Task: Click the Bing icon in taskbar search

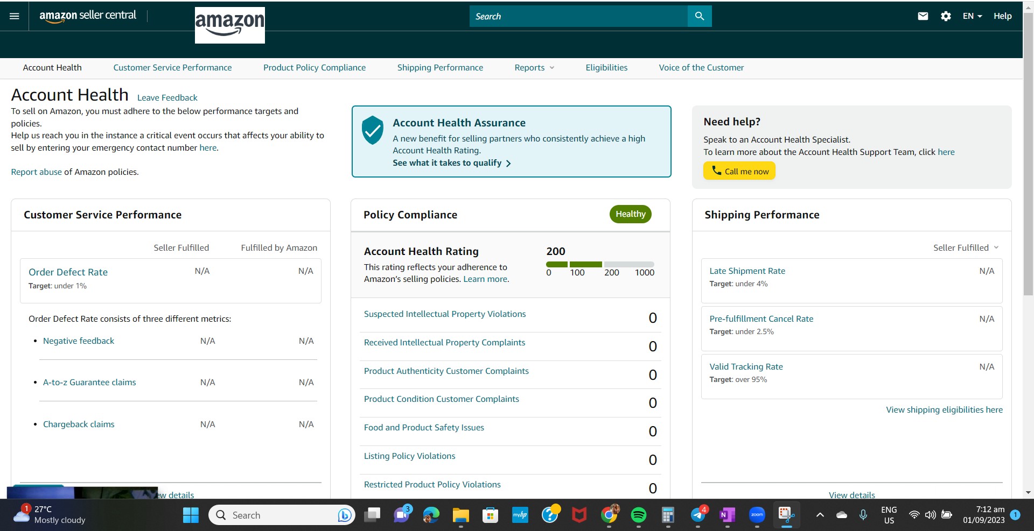Action: (345, 515)
